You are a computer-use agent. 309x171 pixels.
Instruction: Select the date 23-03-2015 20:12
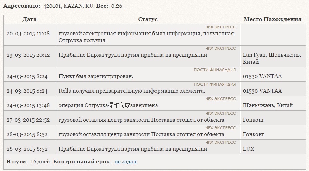(28, 55)
